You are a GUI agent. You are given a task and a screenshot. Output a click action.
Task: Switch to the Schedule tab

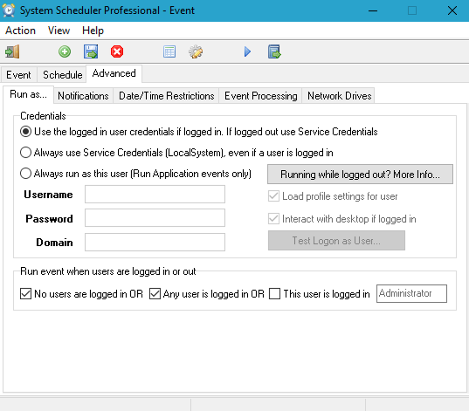click(62, 75)
